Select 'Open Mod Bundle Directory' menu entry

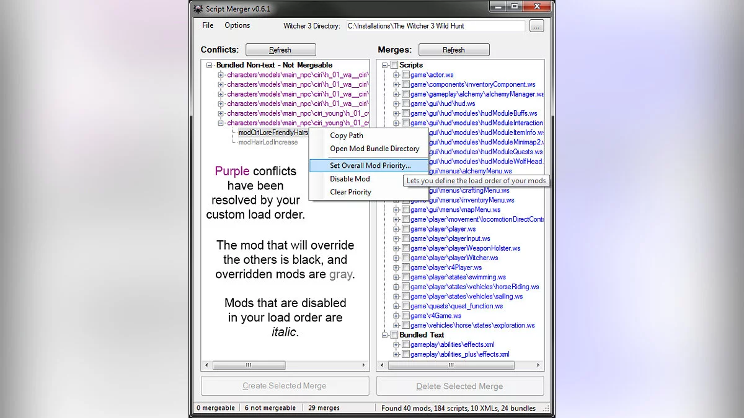click(374, 149)
